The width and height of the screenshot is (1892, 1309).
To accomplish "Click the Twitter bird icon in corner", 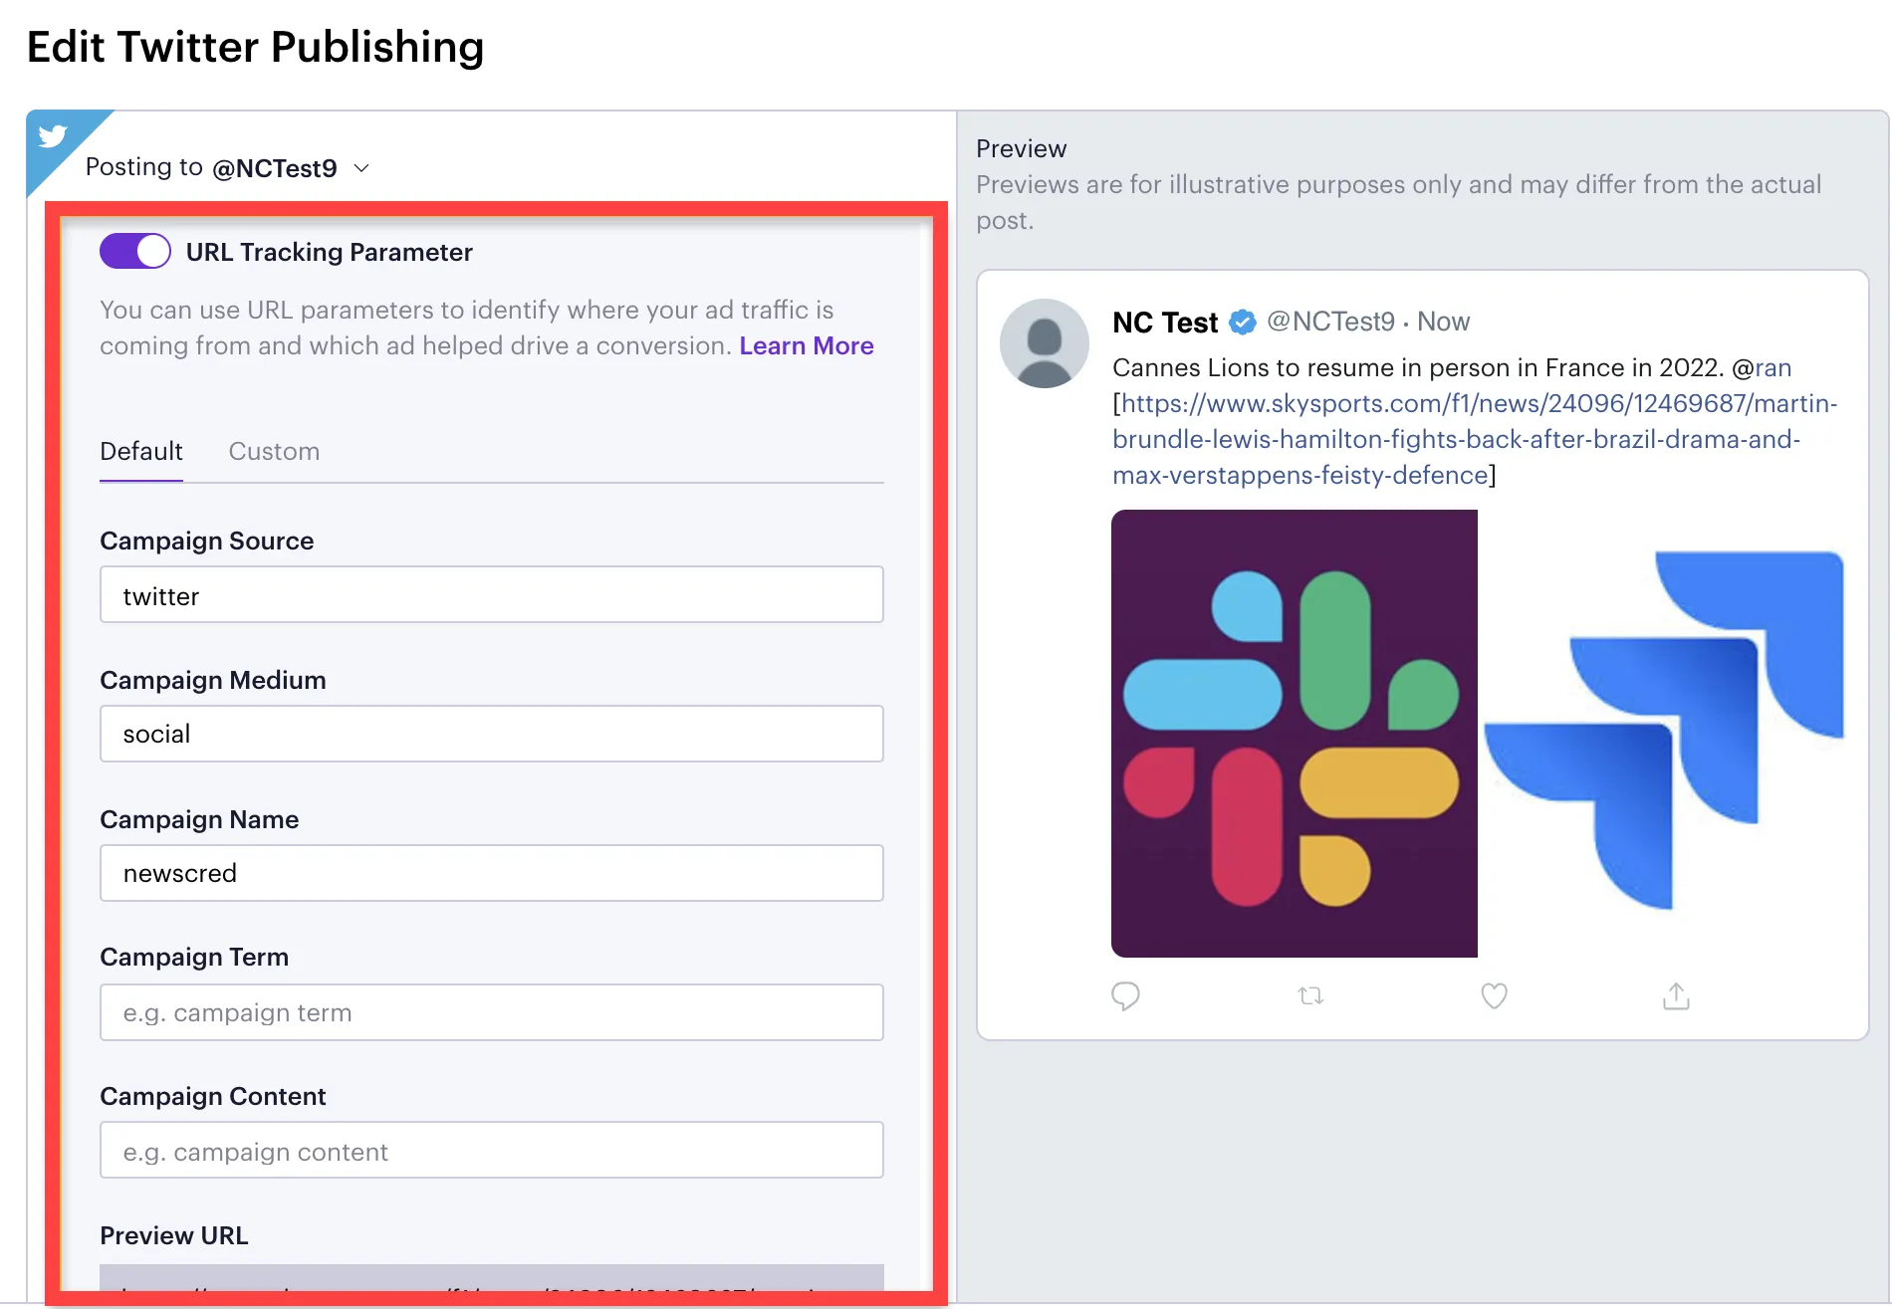I will point(52,135).
